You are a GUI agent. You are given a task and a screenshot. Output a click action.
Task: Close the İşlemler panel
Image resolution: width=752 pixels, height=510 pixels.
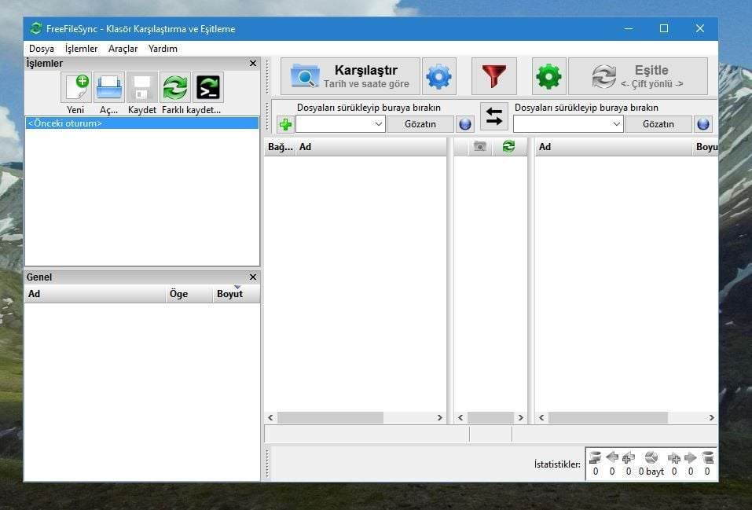click(x=253, y=64)
